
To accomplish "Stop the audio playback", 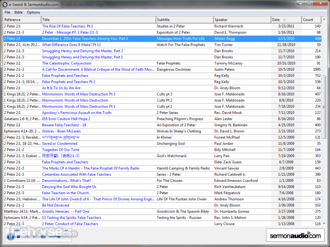I will [x=18, y=237].
